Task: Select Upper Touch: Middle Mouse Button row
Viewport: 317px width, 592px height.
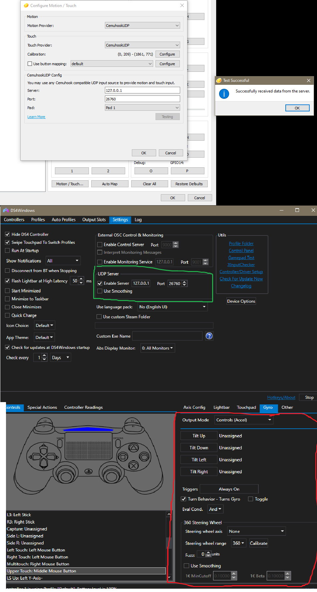Action: [86, 571]
